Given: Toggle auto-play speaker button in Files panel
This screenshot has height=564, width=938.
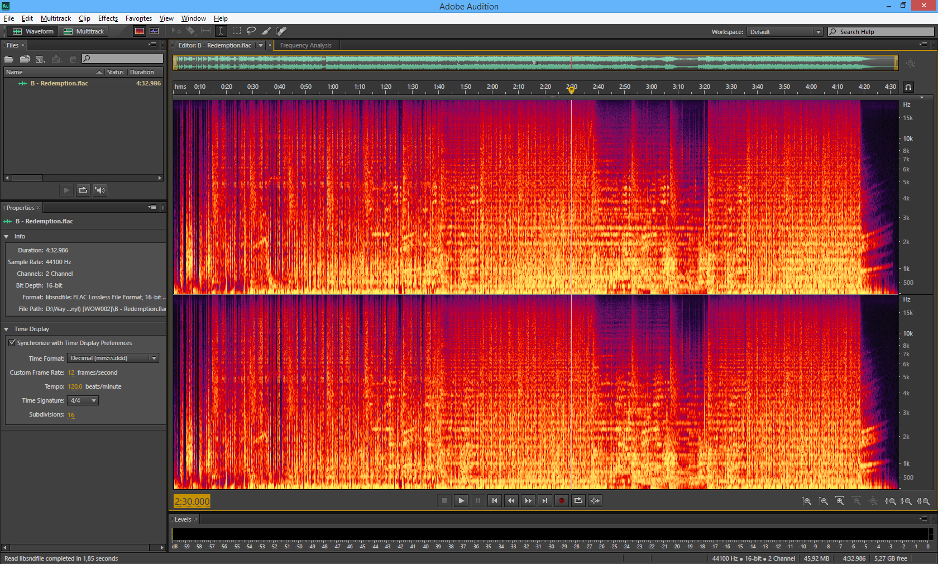Looking at the screenshot, I should point(100,190).
